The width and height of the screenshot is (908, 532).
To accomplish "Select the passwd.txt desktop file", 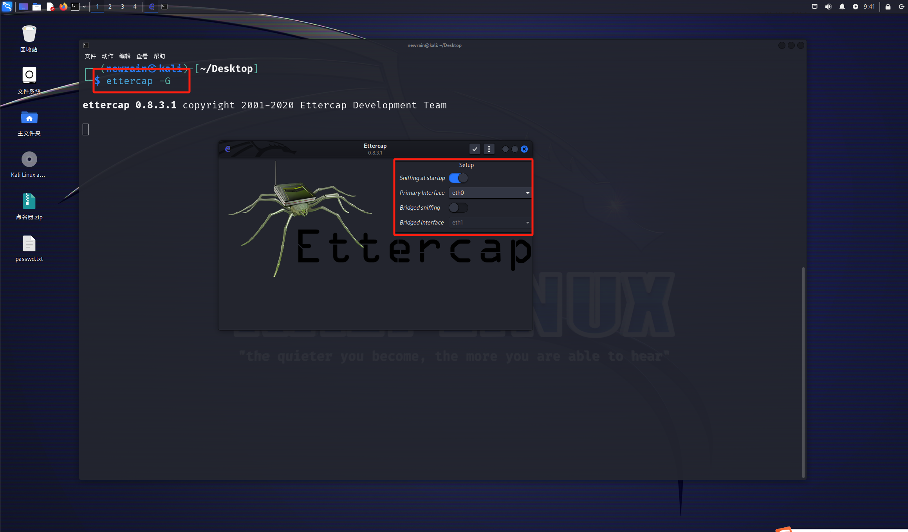I will [x=29, y=248].
